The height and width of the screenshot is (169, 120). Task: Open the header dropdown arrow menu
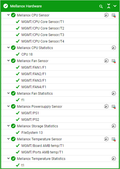(x=115, y=6)
